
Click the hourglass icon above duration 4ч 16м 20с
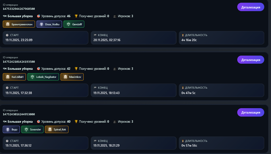click(183, 35)
